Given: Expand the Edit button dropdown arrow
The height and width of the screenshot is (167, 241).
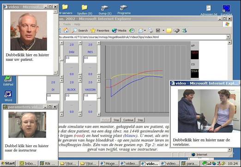Looking at the screenshot, I should [163, 30].
